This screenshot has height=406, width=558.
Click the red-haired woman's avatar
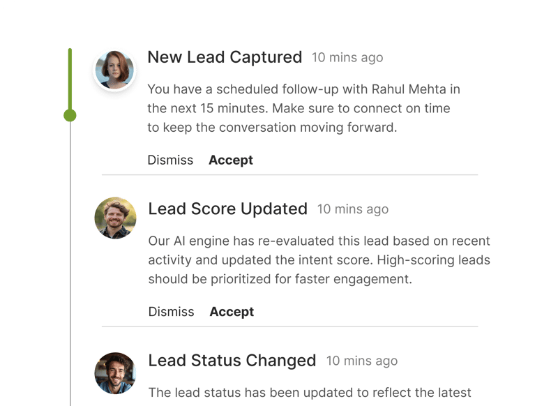(114, 70)
